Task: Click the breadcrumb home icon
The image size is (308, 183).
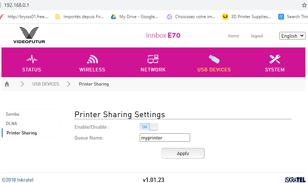Action: 7,84
